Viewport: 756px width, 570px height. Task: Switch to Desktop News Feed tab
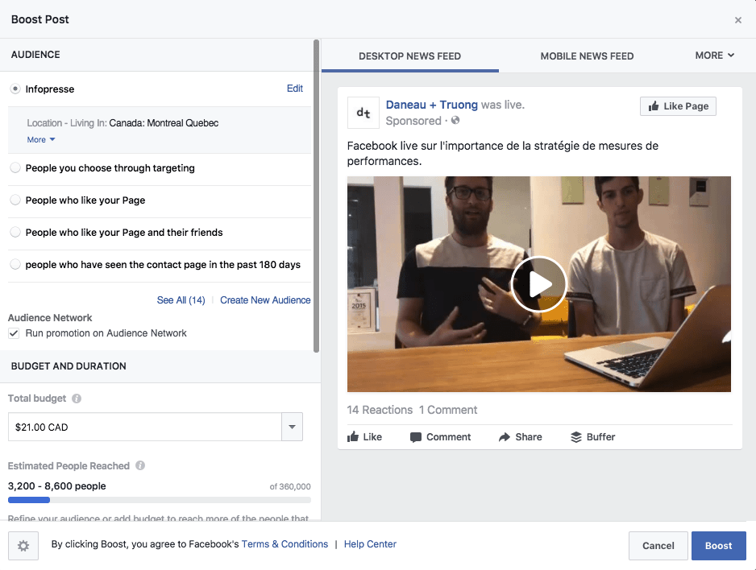click(409, 56)
